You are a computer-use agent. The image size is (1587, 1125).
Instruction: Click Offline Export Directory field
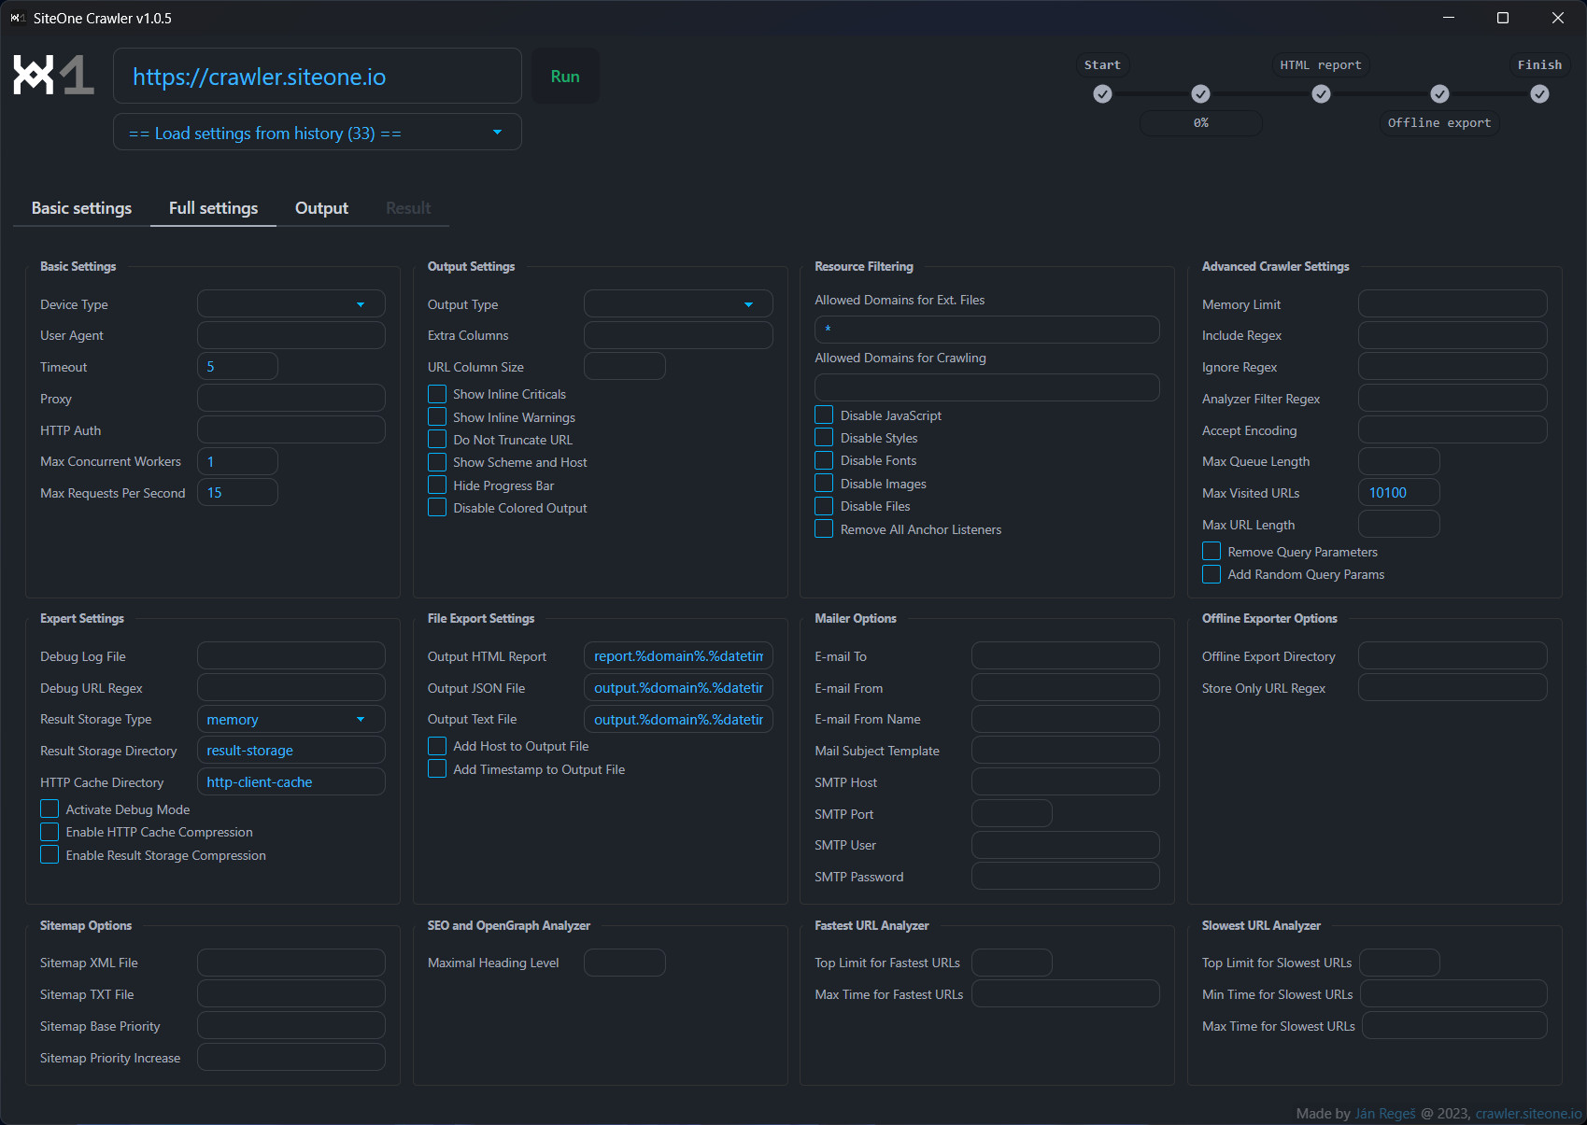click(1452, 655)
